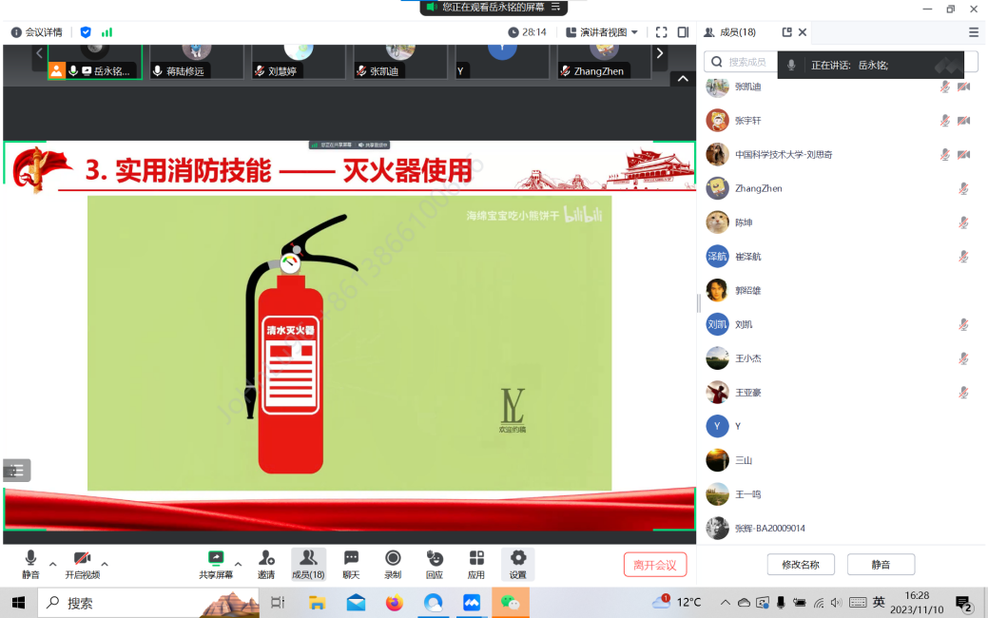Open the 聊天 chat panel
The height and width of the screenshot is (618, 988).
[351, 559]
